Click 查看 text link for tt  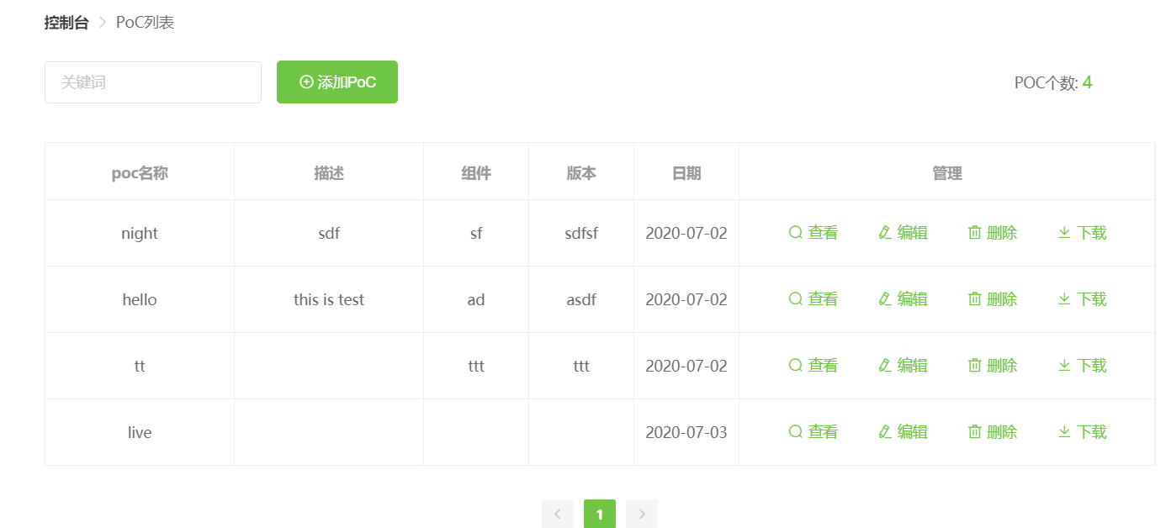point(823,365)
